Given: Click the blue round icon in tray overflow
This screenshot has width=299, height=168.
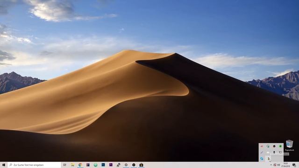Looking at the screenshot, I should pyautogui.click(x=262, y=159).
